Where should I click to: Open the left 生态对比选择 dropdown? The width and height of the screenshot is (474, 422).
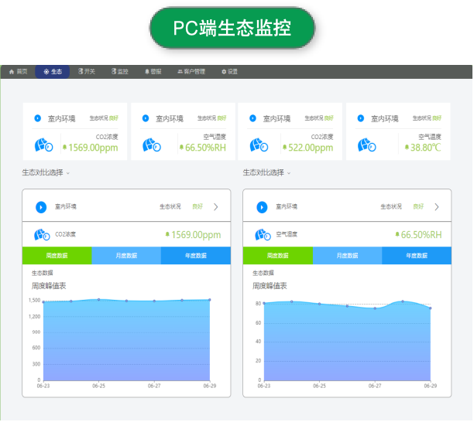pyautogui.click(x=46, y=172)
